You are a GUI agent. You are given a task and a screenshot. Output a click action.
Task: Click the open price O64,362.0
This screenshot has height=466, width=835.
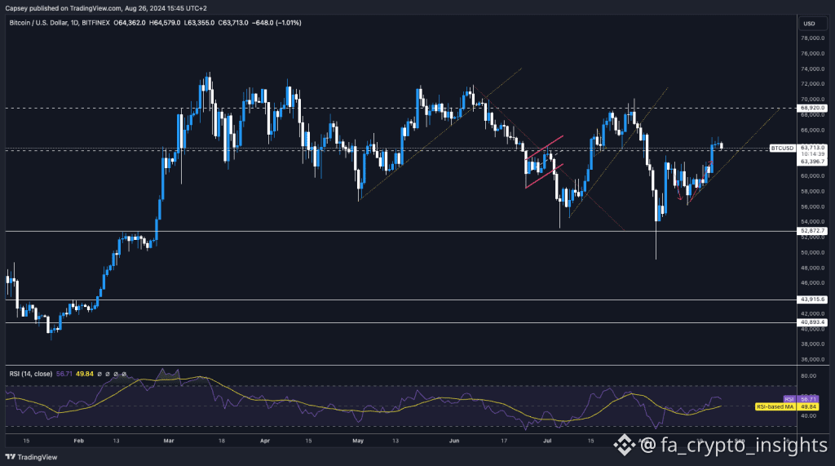point(130,23)
